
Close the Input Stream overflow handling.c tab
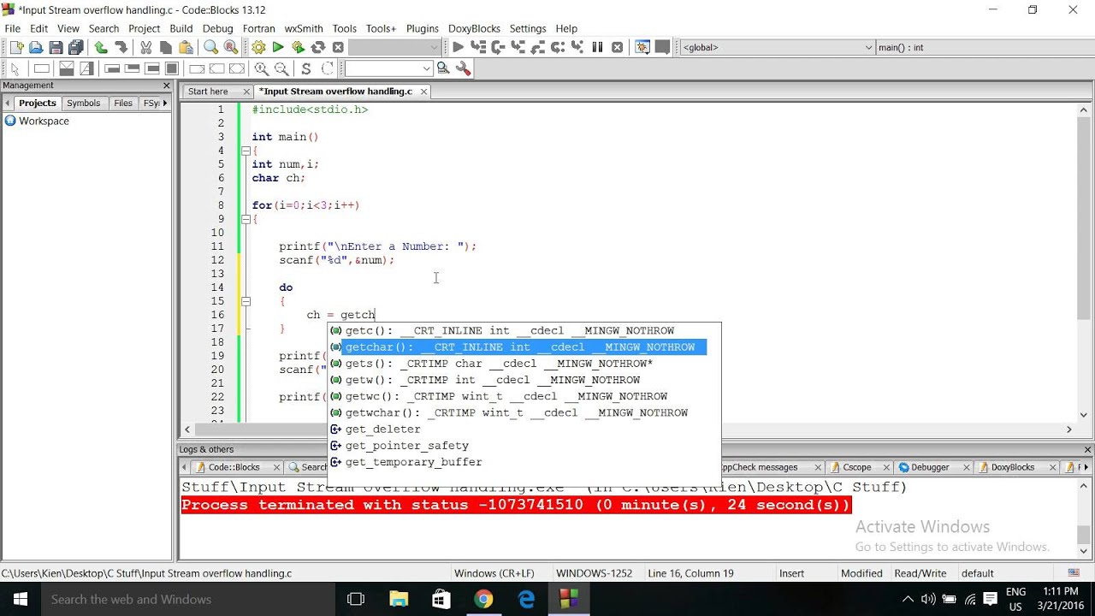(423, 92)
